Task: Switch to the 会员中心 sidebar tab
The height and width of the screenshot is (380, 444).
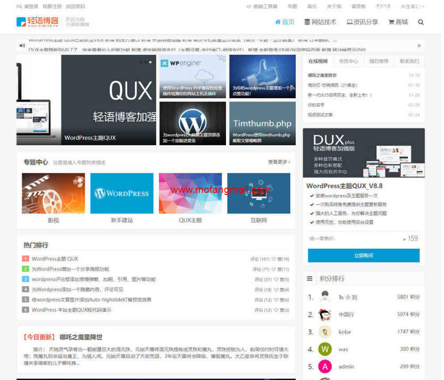Action: 348,61
